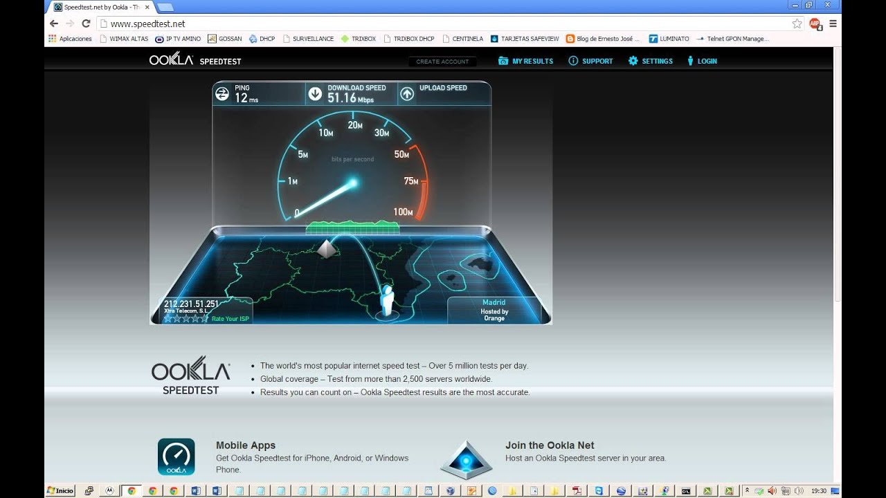Image resolution: width=886 pixels, height=498 pixels.
Task: Open the SETTINGS menu item
Action: pyautogui.click(x=650, y=61)
